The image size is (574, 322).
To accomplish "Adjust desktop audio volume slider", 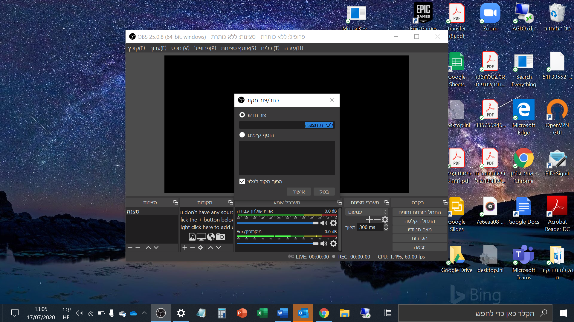I will pos(277,223).
